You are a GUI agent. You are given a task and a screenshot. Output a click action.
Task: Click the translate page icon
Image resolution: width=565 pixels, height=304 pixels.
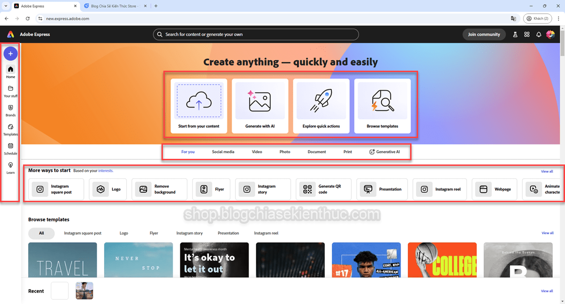[513, 18]
